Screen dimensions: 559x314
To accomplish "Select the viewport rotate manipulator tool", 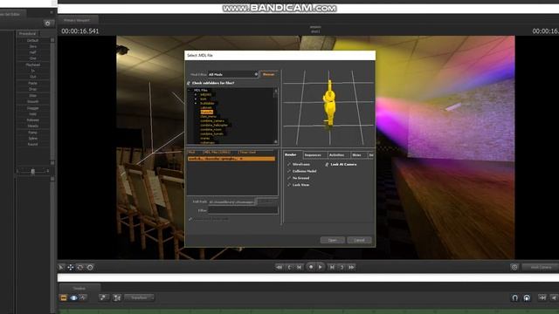I will click(x=80, y=268).
